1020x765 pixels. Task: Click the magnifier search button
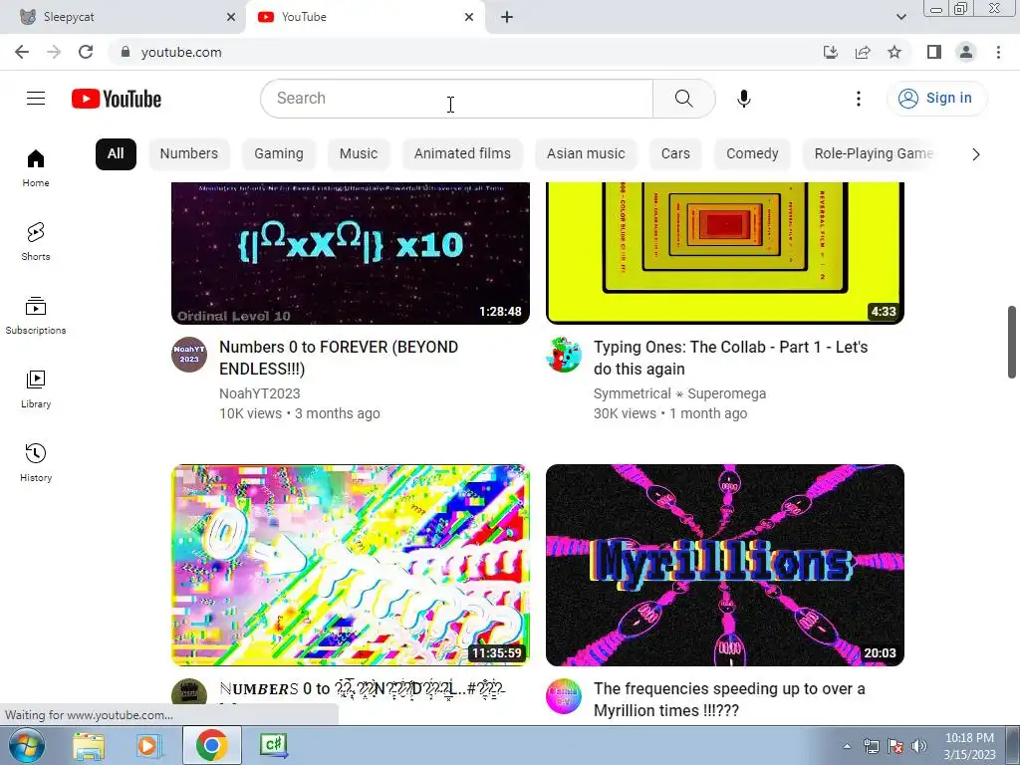[x=683, y=99]
